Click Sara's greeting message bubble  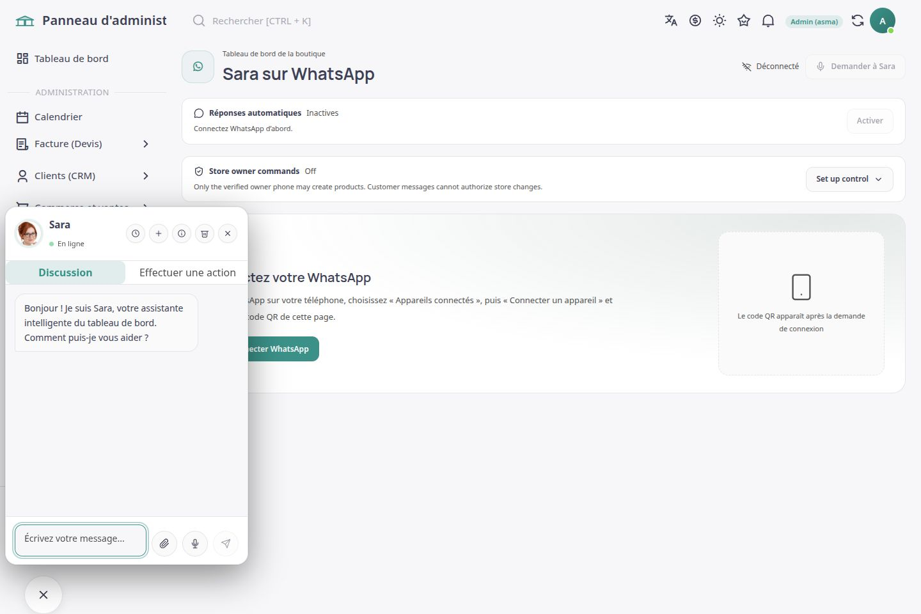tap(106, 323)
